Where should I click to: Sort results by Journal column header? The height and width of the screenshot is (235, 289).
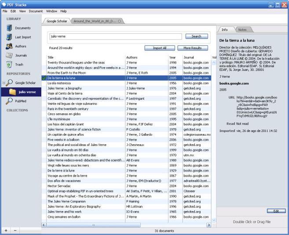pos(197,58)
